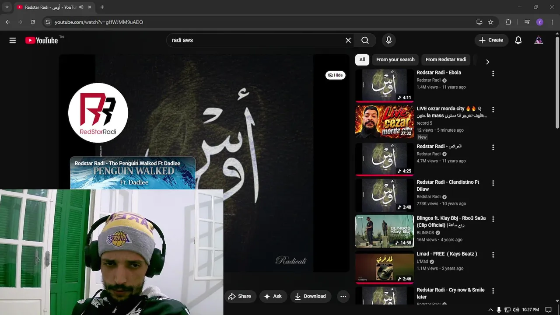This screenshot has height=315, width=560.
Task: Open options for Blingos ft. Klay Bbj
Action: click(x=493, y=219)
